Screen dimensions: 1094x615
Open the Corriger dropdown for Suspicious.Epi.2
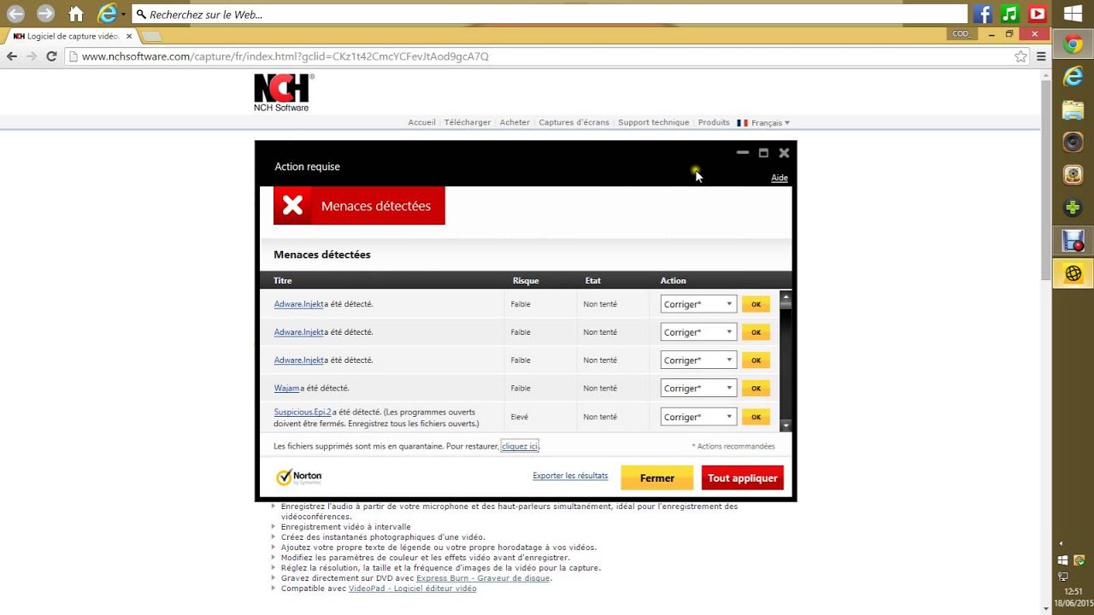tap(698, 417)
